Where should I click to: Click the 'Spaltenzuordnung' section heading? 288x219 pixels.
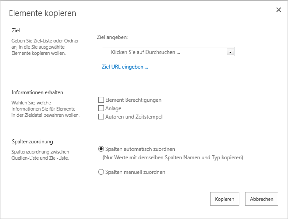pyautogui.click(x=32, y=142)
